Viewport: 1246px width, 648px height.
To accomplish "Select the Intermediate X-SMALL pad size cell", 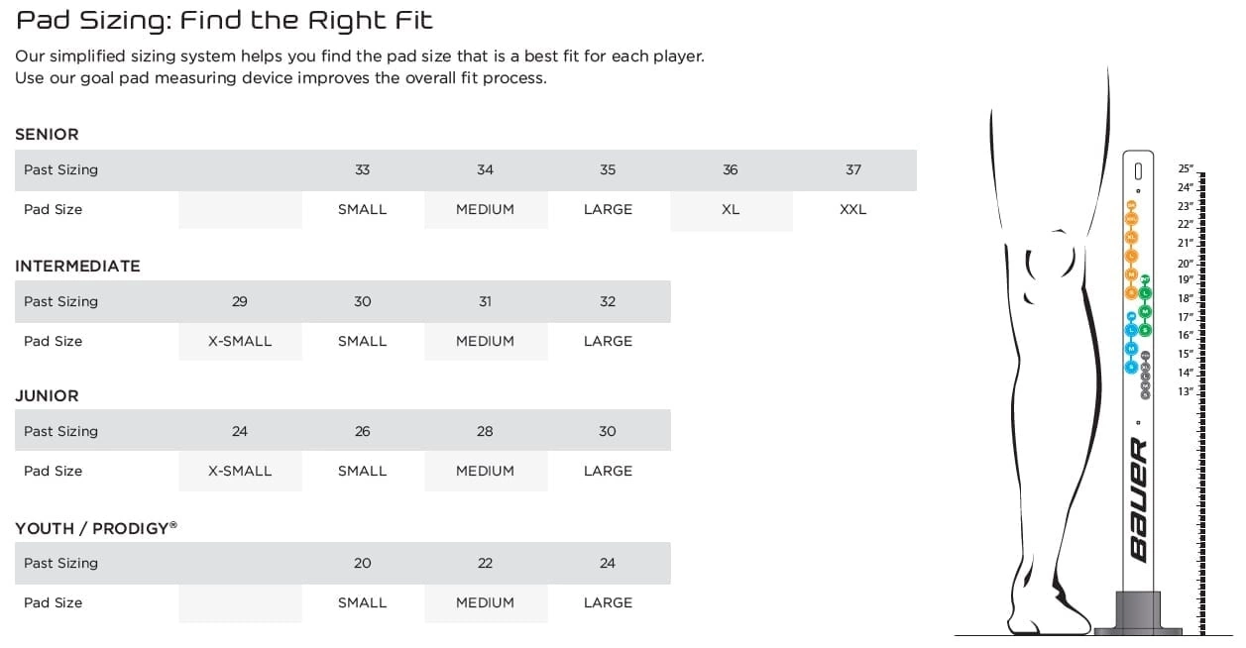I will pyautogui.click(x=240, y=341).
